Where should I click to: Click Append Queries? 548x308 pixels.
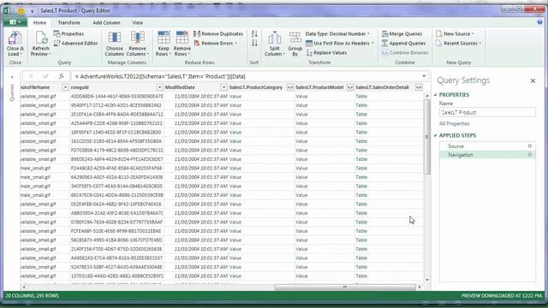click(x=403, y=44)
